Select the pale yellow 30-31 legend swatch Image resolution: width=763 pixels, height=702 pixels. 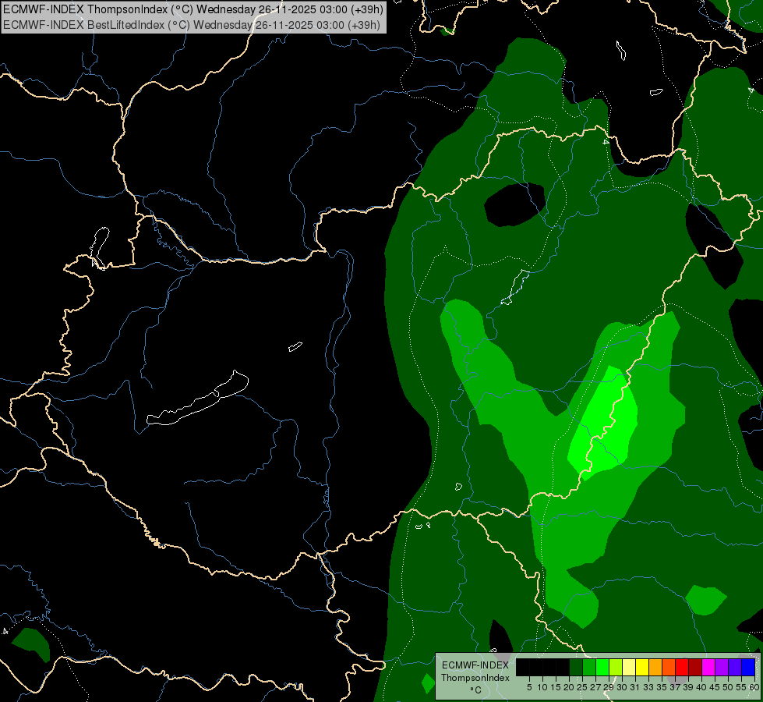click(x=629, y=667)
